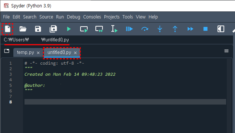This screenshot has width=235, height=133.
Task: Stop debugging square icon
Action: click(205, 29)
